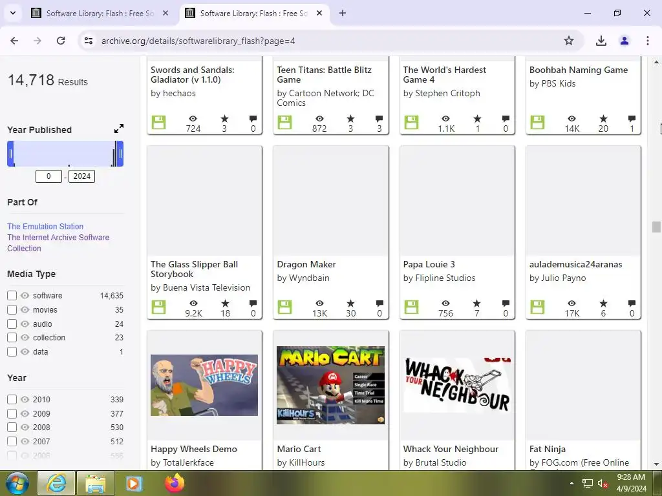Viewport: 662px width, 496px height.
Task: Open the Chrome three-dot menu
Action: click(x=647, y=41)
